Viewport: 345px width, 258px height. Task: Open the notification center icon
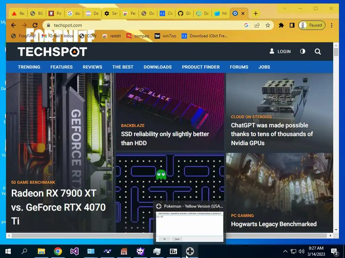334,251
